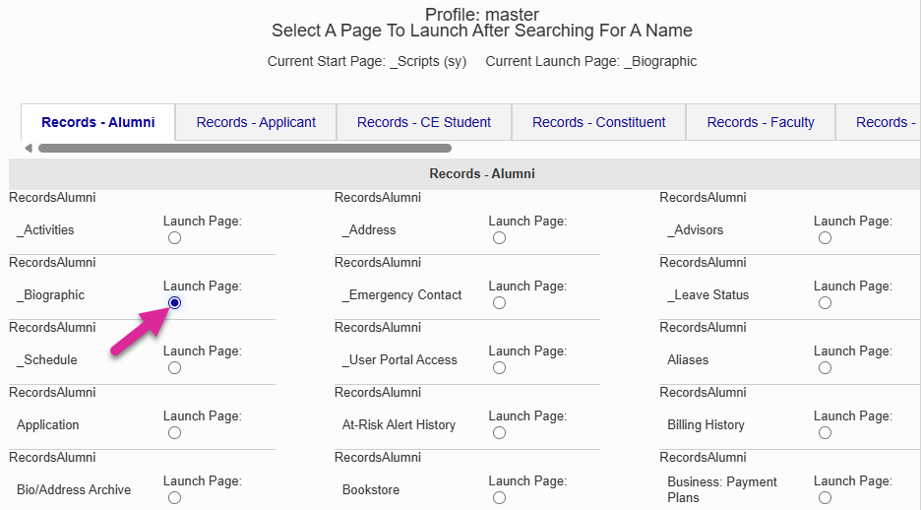Select Launch Page radio for _Advisors
This screenshot has height=510, width=921.
[825, 238]
